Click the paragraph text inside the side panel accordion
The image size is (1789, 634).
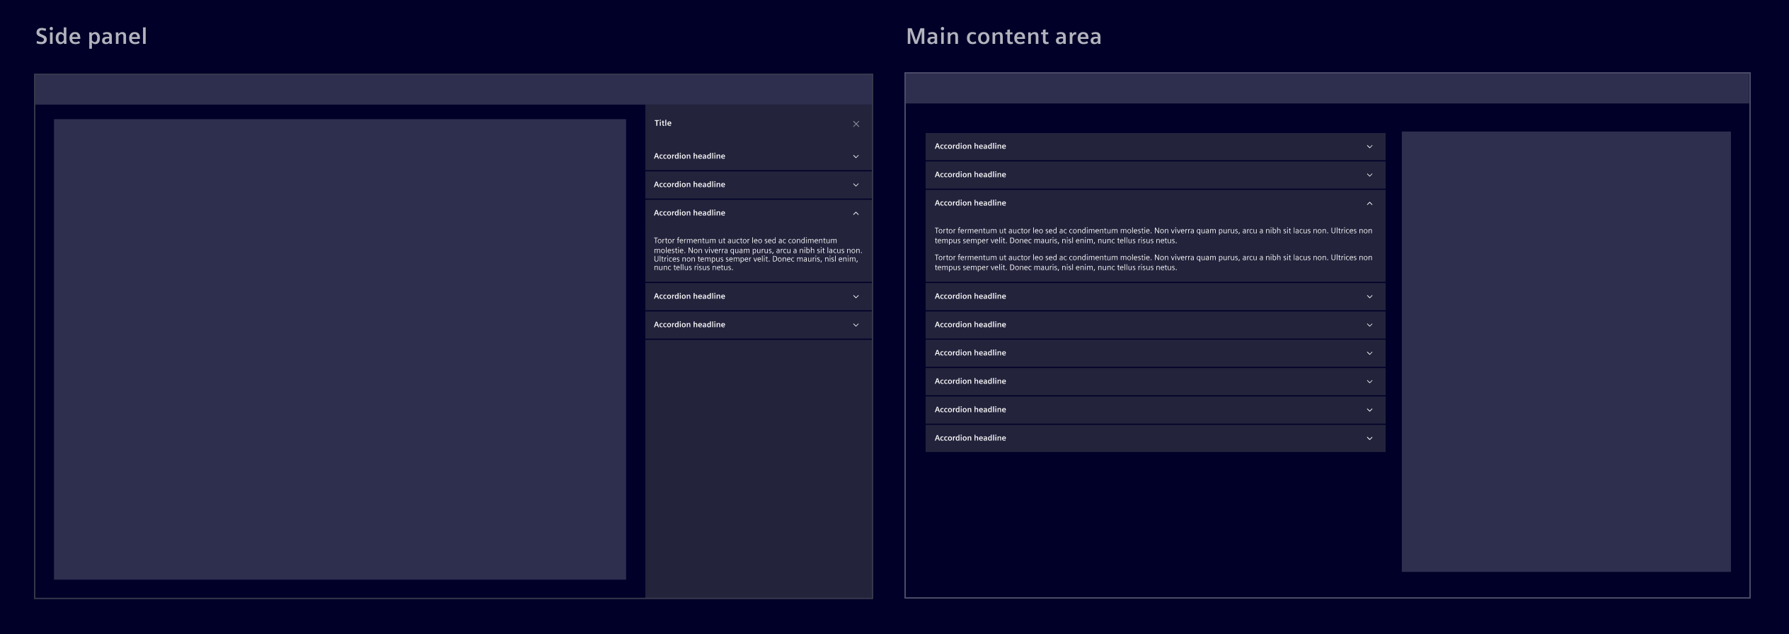point(757,254)
